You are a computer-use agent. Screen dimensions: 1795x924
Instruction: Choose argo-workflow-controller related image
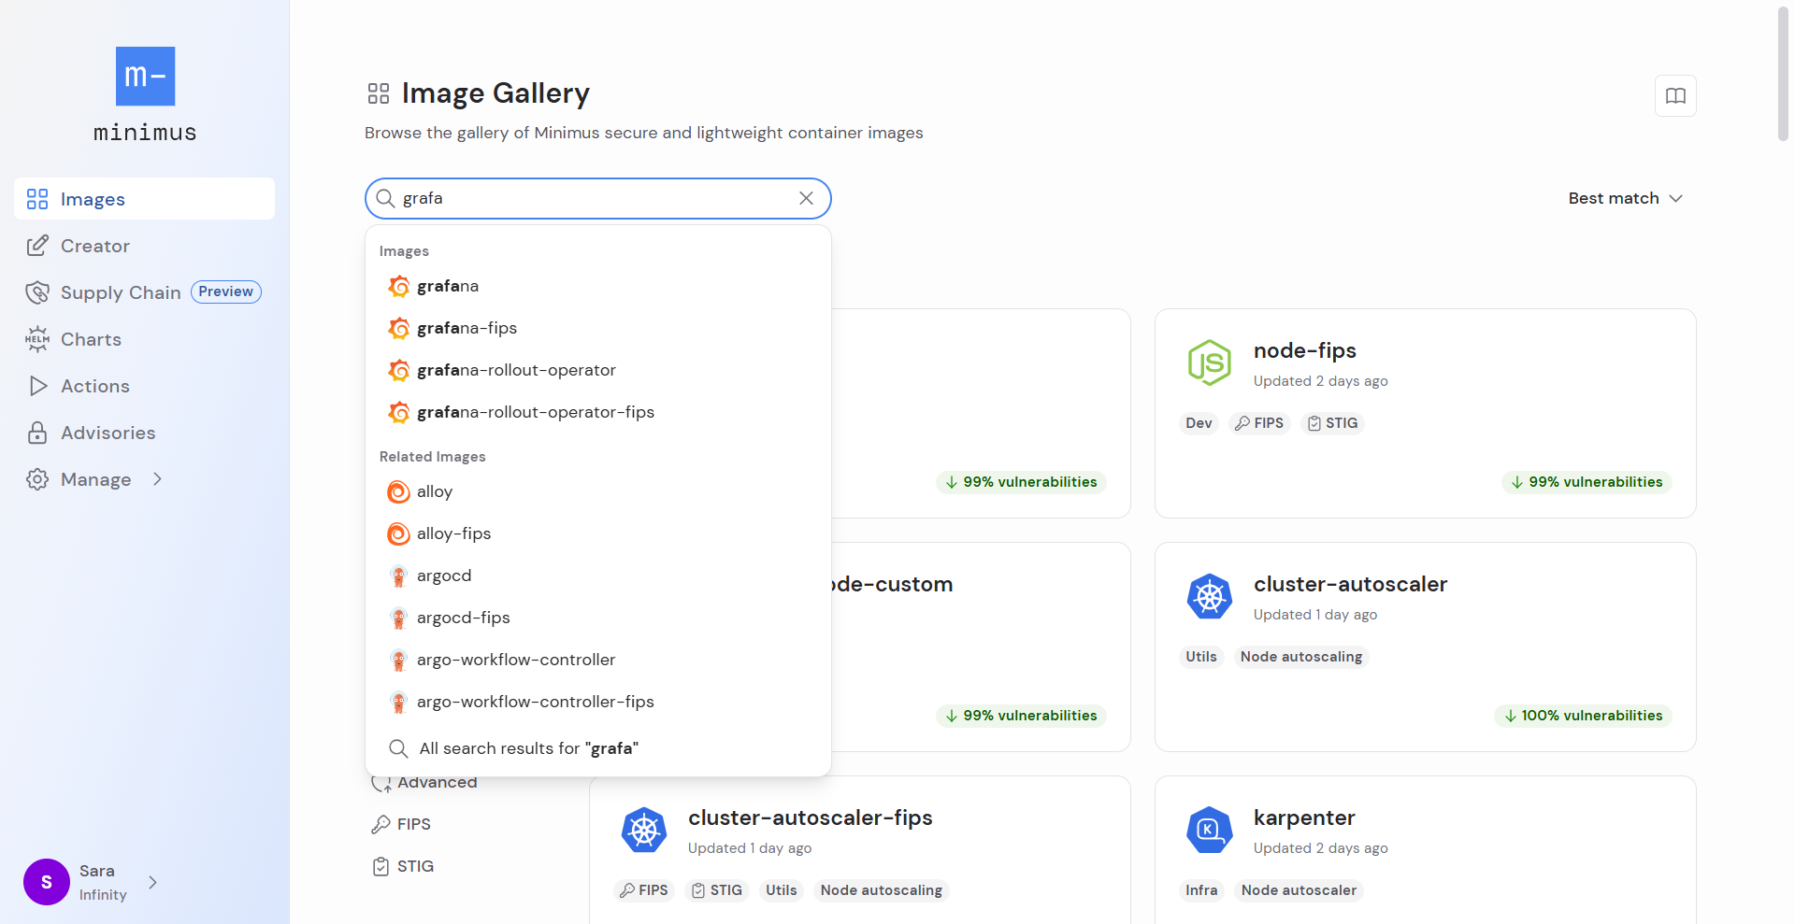click(598, 660)
